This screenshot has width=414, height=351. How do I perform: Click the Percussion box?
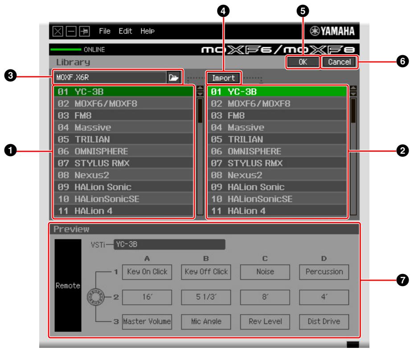324,272
